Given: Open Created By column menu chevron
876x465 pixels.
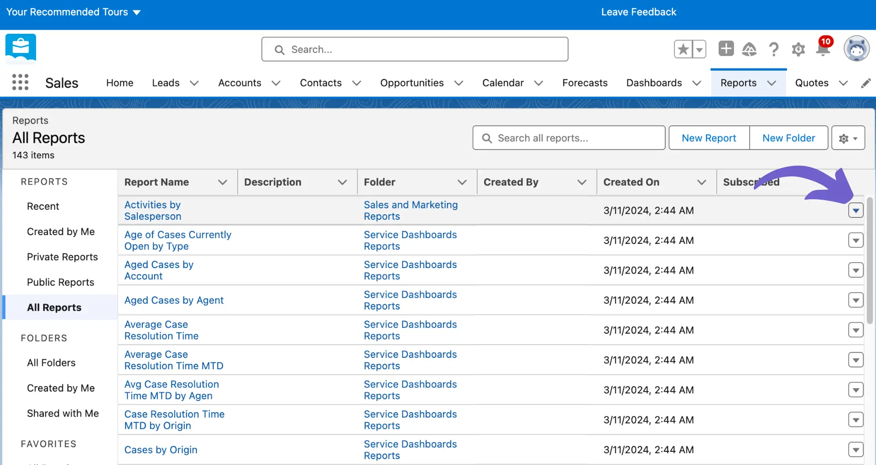Looking at the screenshot, I should click(582, 182).
